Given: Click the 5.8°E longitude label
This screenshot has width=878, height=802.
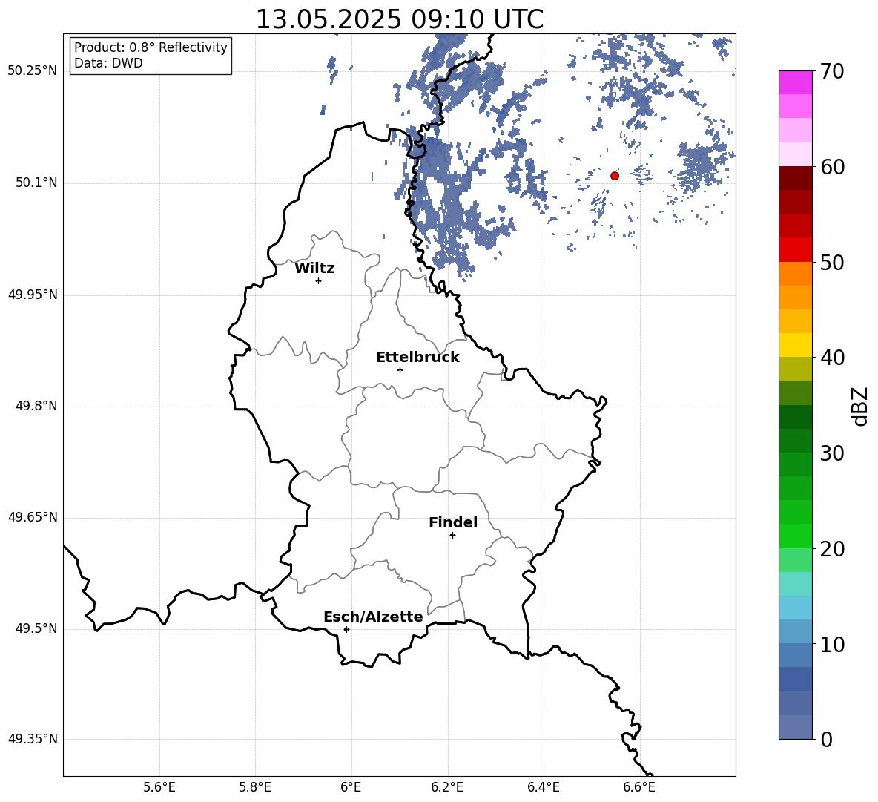Looking at the screenshot, I should [x=255, y=787].
